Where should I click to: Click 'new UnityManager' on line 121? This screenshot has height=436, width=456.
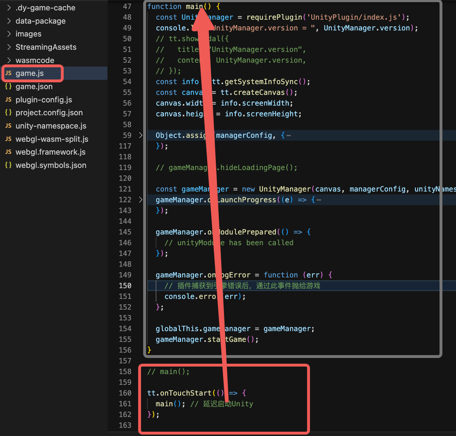pyautogui.click(x=276, y=189)
